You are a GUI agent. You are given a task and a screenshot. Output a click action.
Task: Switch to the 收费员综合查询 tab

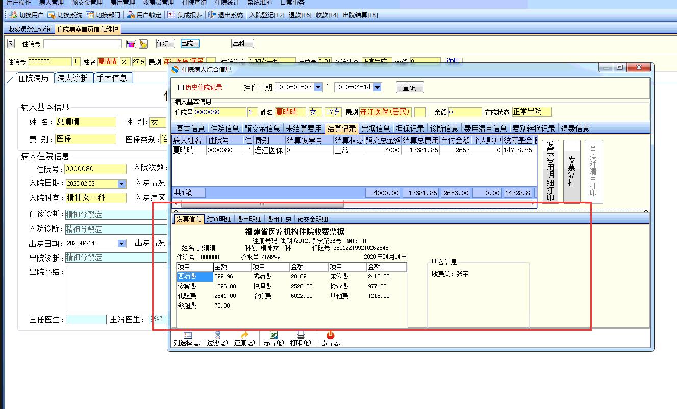(x=30, y=29)
